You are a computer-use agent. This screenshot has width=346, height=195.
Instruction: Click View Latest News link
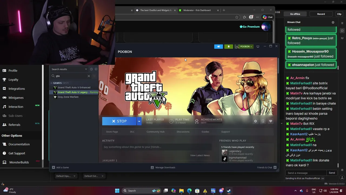pos(200,155)
